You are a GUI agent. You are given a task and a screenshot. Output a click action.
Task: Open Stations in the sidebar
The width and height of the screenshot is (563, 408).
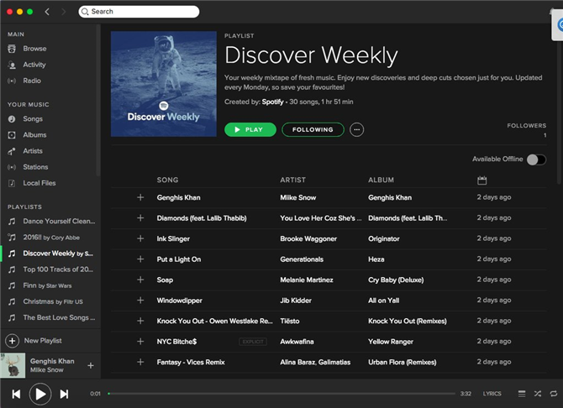click(35, 167)
